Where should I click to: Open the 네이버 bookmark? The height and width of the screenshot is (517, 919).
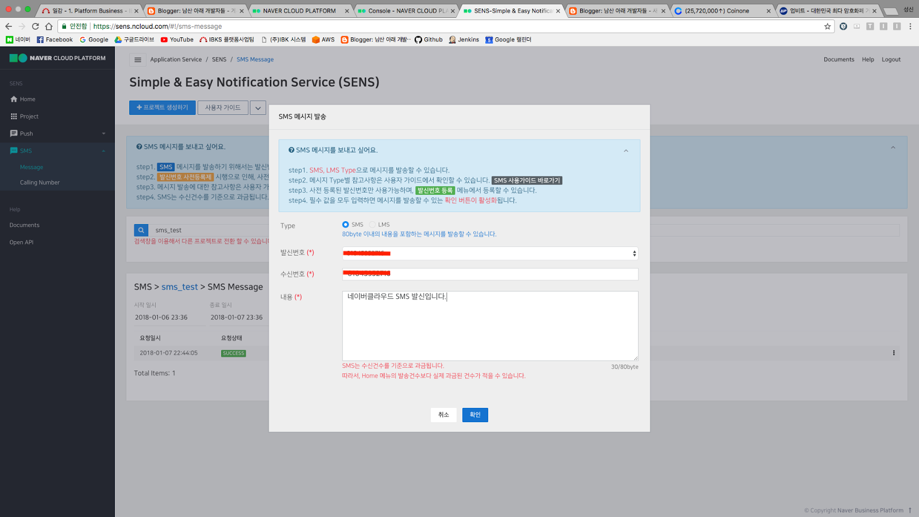(18, 40)
